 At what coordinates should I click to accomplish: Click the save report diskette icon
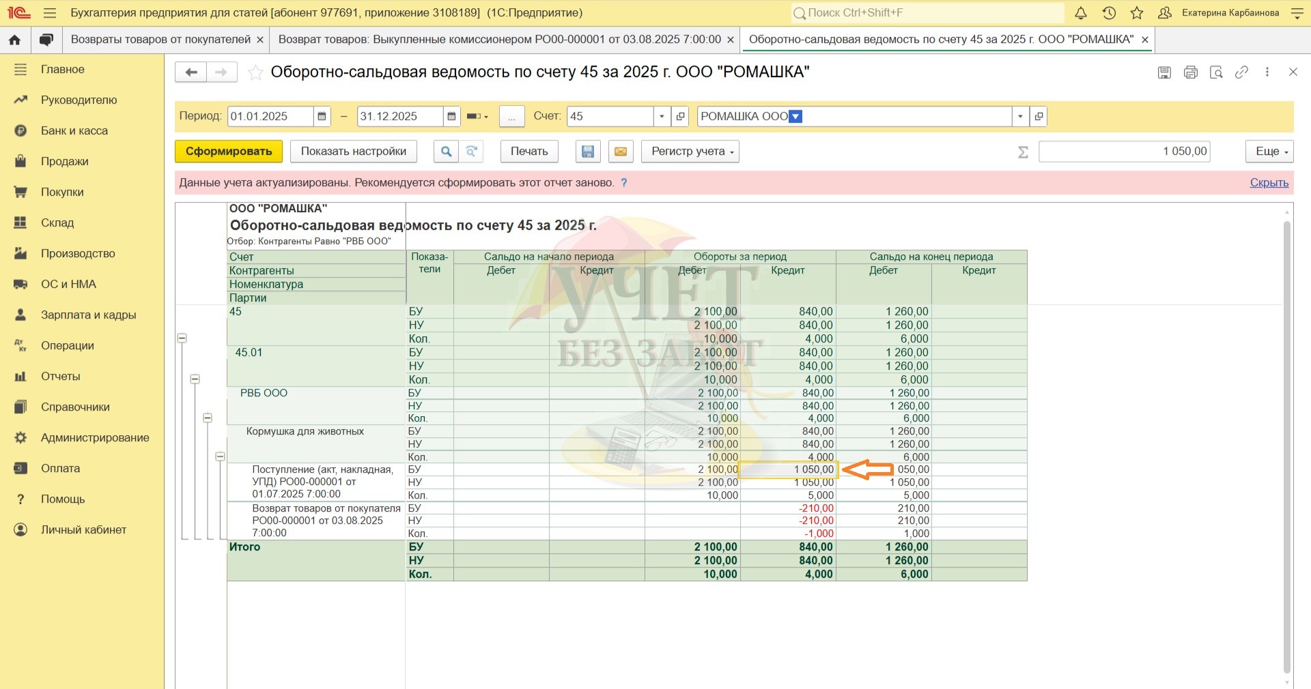(x=588, y=151)
